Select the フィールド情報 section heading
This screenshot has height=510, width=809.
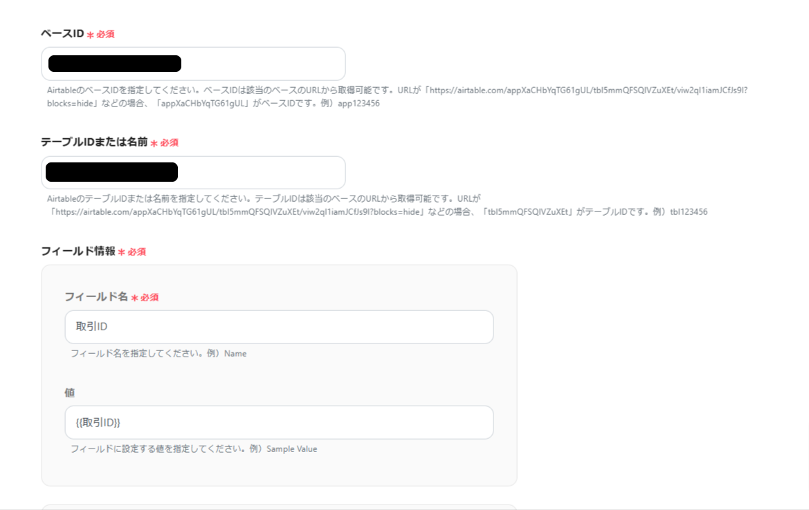(78, 251)
